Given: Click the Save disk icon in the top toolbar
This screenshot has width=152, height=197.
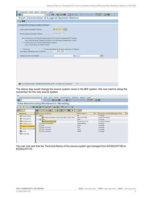Looking at the screenshot, I should 53,15.
